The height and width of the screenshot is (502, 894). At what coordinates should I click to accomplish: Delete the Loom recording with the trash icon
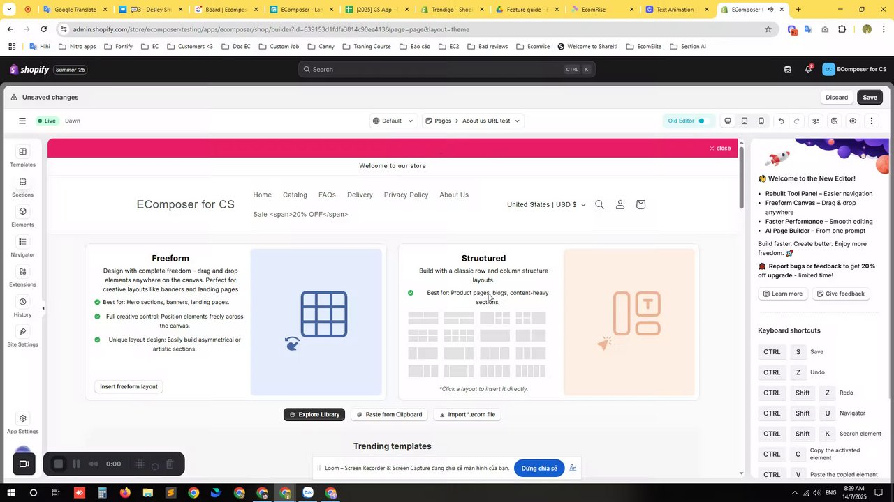pos(170,464)
